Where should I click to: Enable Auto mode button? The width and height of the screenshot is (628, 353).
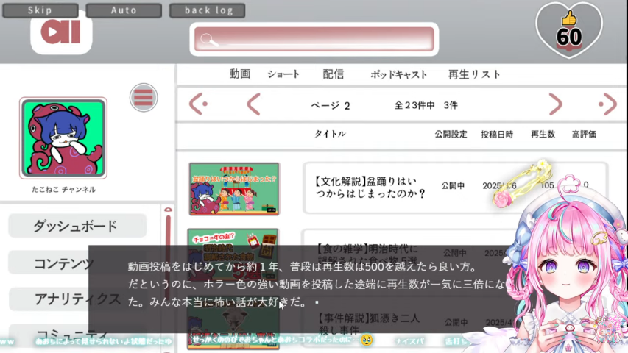click(124, 10)
